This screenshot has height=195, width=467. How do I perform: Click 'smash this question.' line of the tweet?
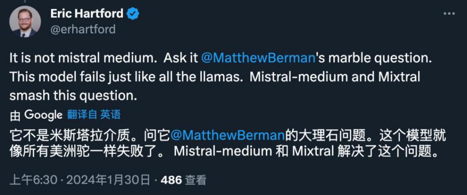click(x=73, y=95)
